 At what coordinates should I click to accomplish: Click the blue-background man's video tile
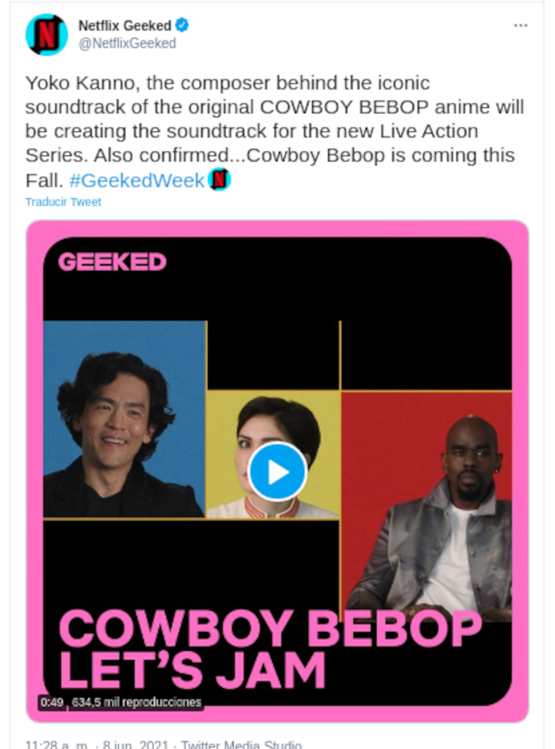[124, 419]
